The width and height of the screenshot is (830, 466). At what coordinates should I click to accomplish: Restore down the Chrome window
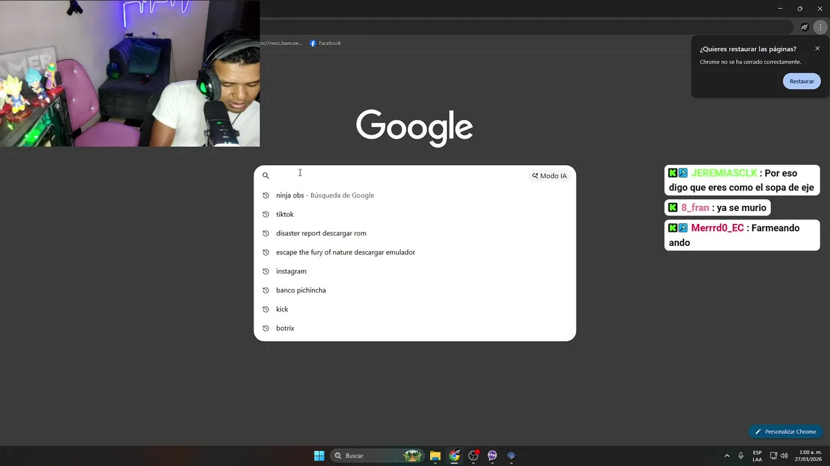[800, 8]
